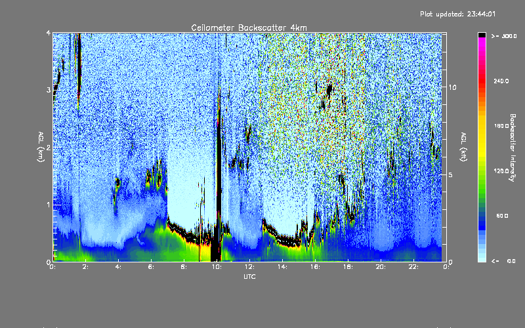Select the 1 km tick on AGL (km) axis
The height and width of the screenshot is (328, 525).
point(49,205)
